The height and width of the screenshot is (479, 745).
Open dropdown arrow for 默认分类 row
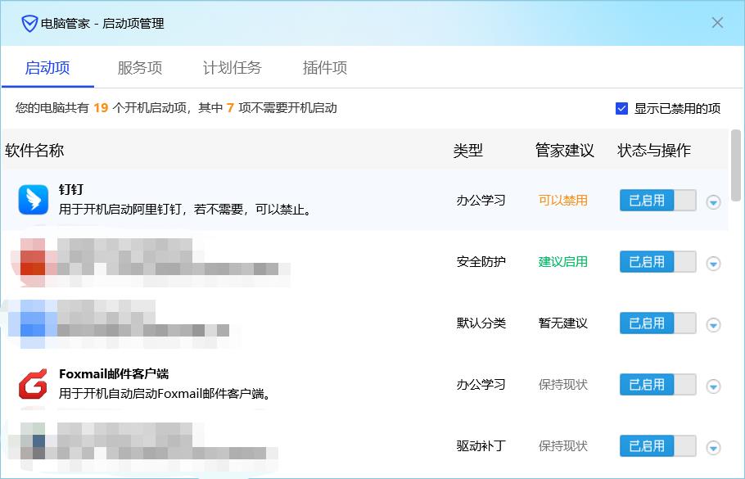[713, 325]
